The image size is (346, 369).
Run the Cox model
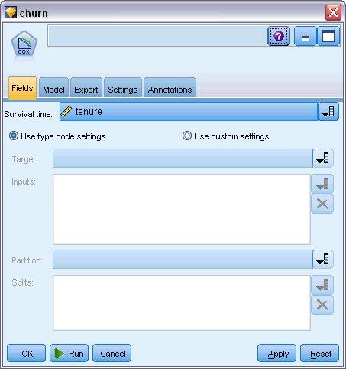pyautogui.click(x=69, y=353)
